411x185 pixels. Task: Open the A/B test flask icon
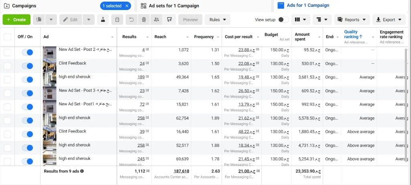(103, 20)
